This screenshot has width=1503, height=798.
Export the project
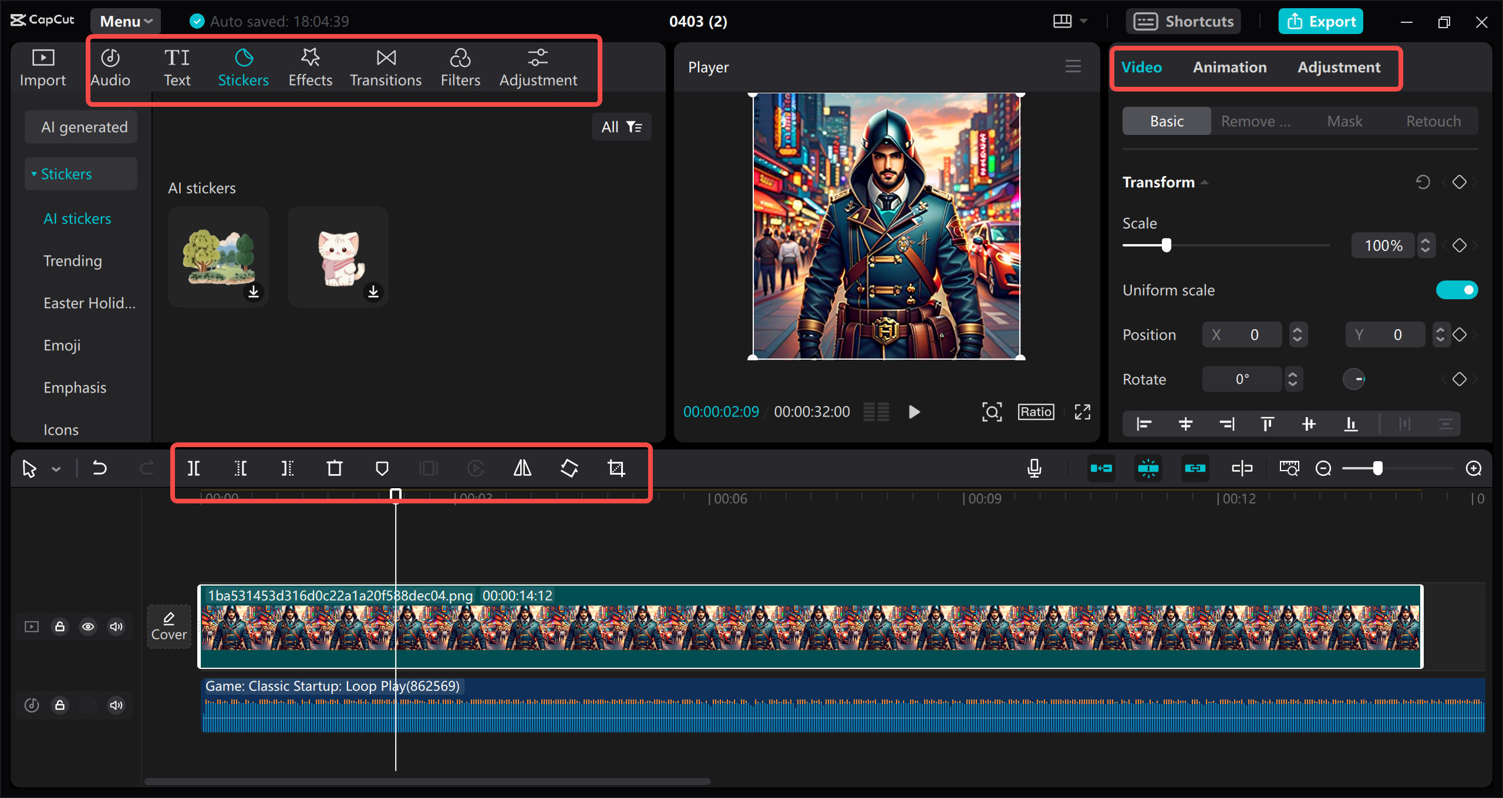(x=1320, y=21)
